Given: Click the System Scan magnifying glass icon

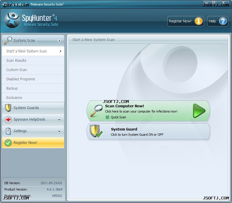Looking at the screenshot, I should click(x=8, y=40).
